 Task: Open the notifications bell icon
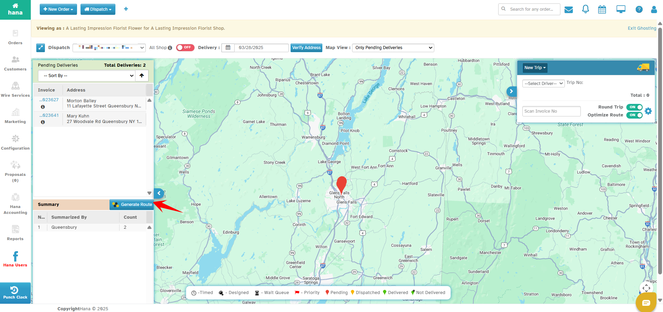586,9
